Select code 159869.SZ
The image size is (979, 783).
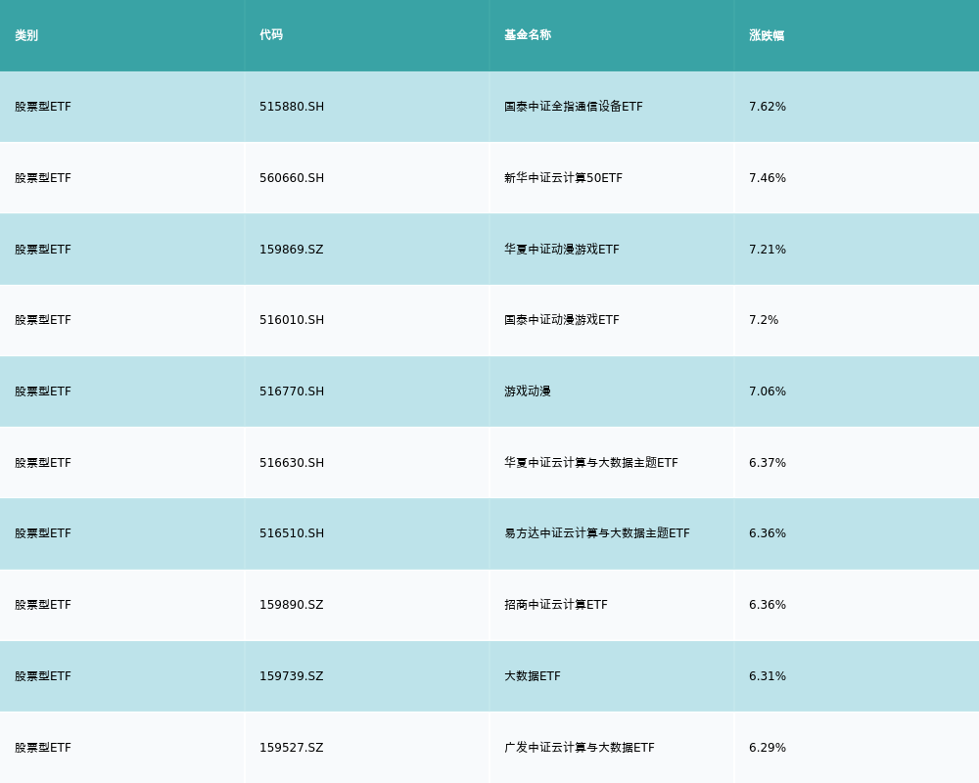coord(292,250)
